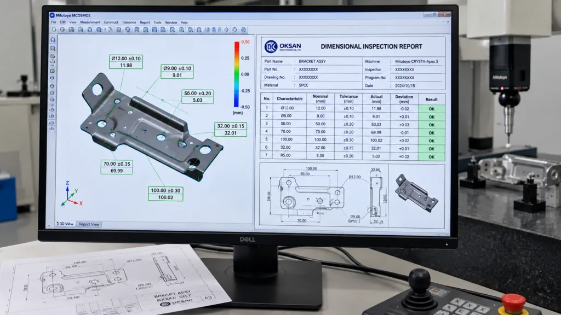Click the OKSAN logo in report header
The image size is (561, 315).
(x=283, y=46)
